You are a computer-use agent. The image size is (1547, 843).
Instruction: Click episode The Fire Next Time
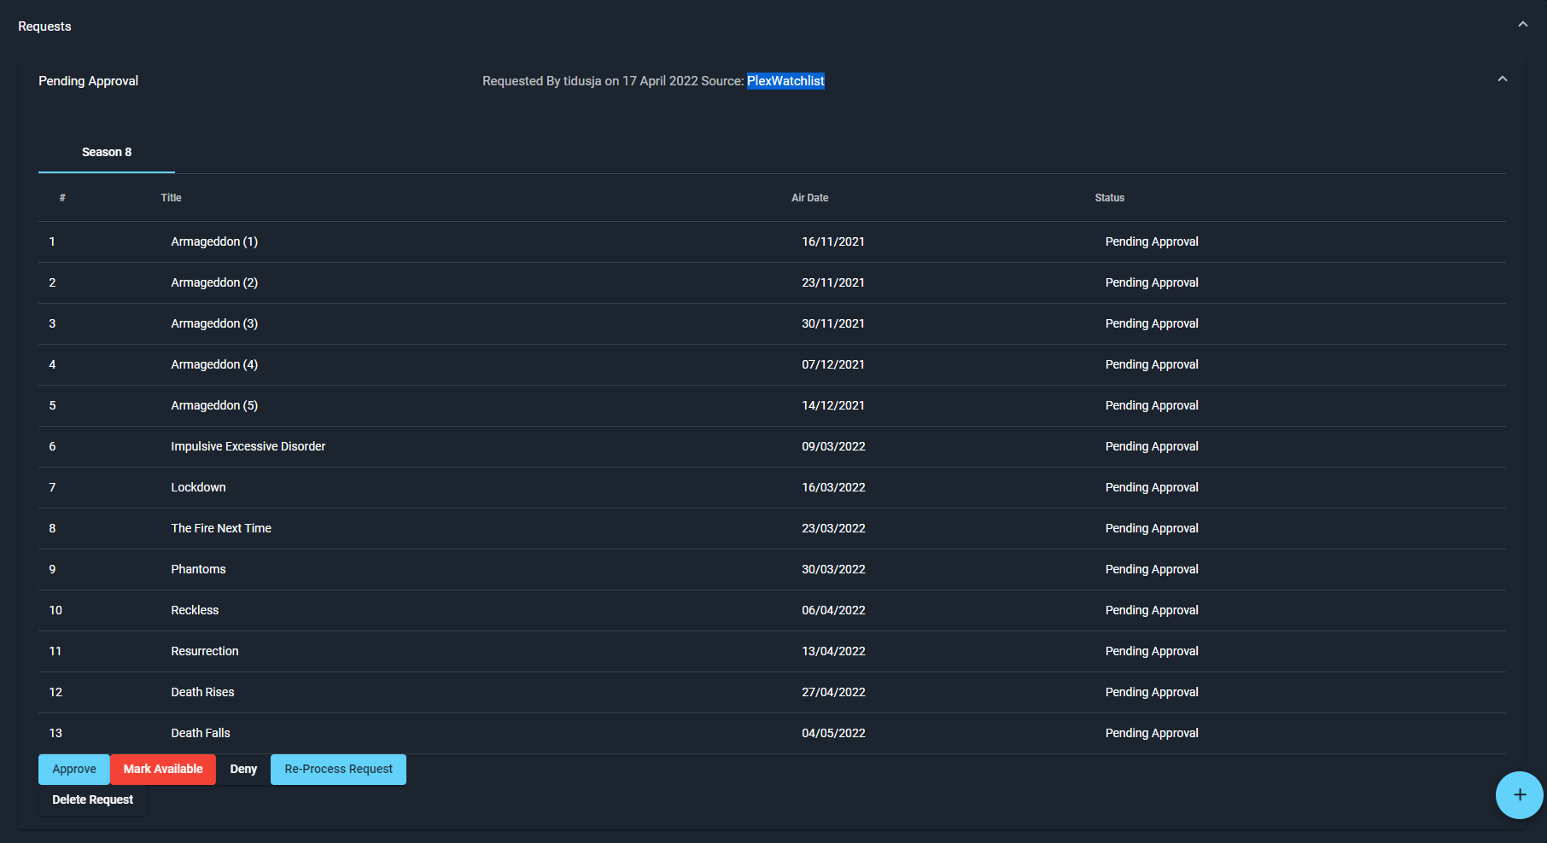click(x=221, y=528)
